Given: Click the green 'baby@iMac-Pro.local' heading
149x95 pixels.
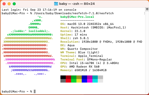Looking at the screenshot, I should click(77, 17).
